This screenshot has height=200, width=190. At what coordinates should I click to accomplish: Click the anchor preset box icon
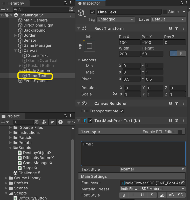click(89, 46)
